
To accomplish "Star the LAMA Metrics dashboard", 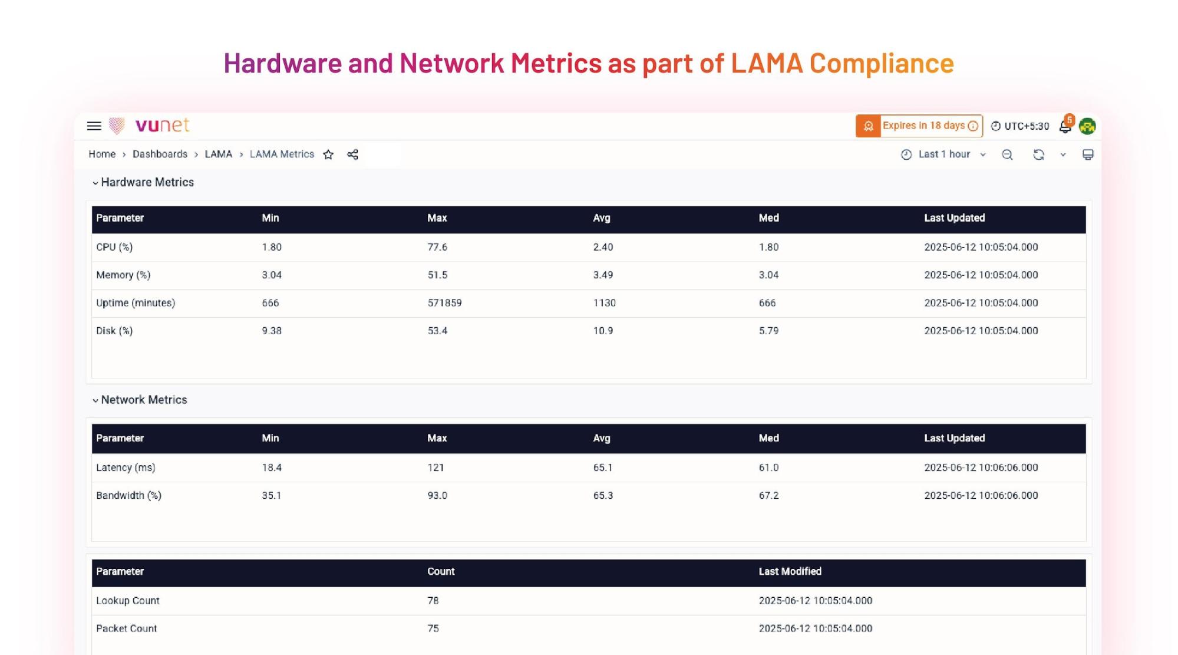I will point(328,154).
